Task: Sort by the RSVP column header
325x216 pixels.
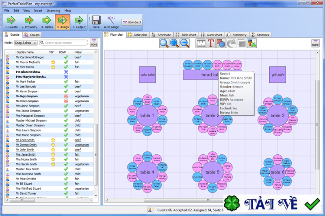Action: click(63, 52)
